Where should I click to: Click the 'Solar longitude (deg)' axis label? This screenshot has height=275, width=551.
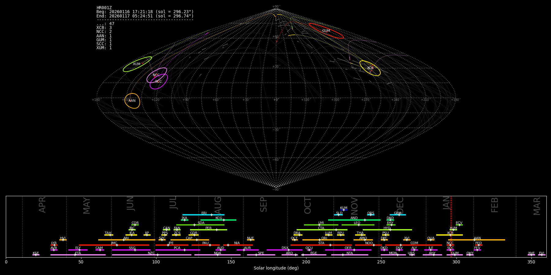coord(276,268)
